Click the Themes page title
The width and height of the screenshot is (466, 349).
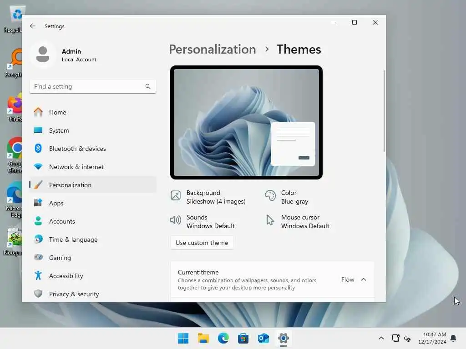click(299, 49)
